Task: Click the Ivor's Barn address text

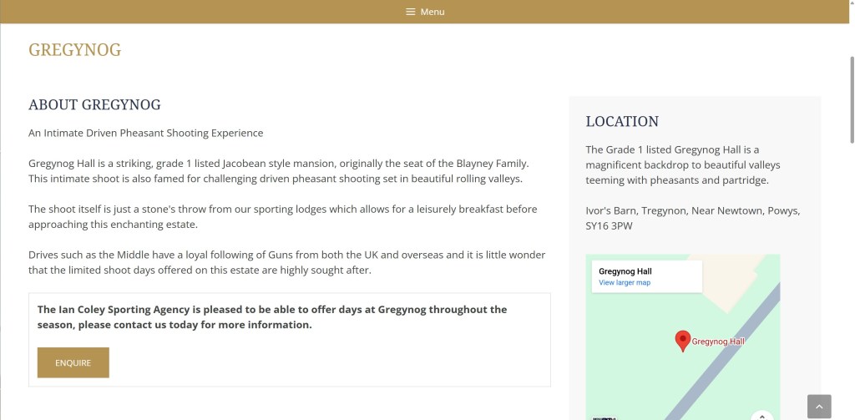Action: tap(692, 218)
